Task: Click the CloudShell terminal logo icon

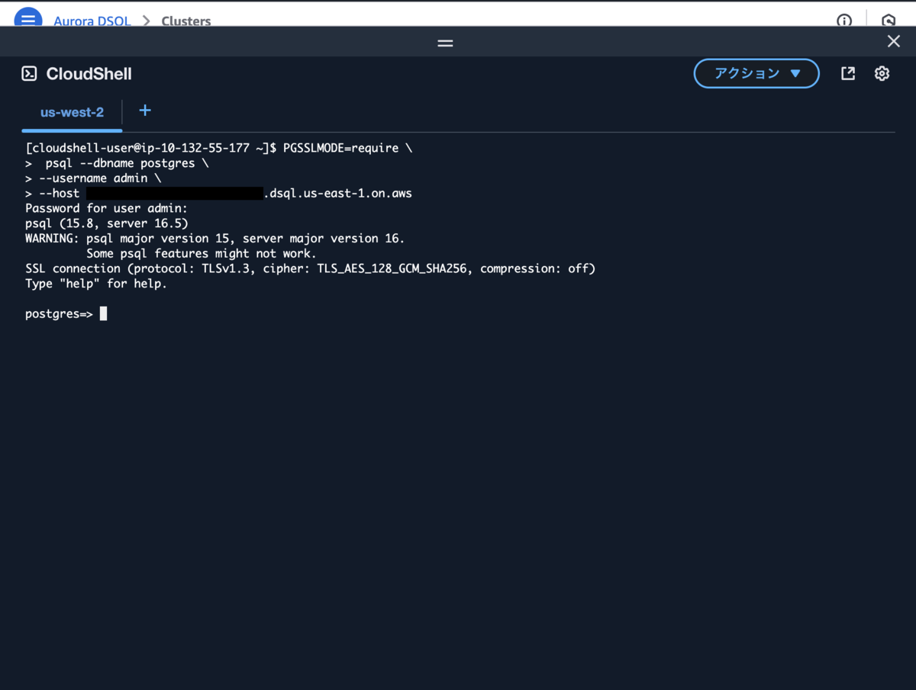Action: (29, 74)
